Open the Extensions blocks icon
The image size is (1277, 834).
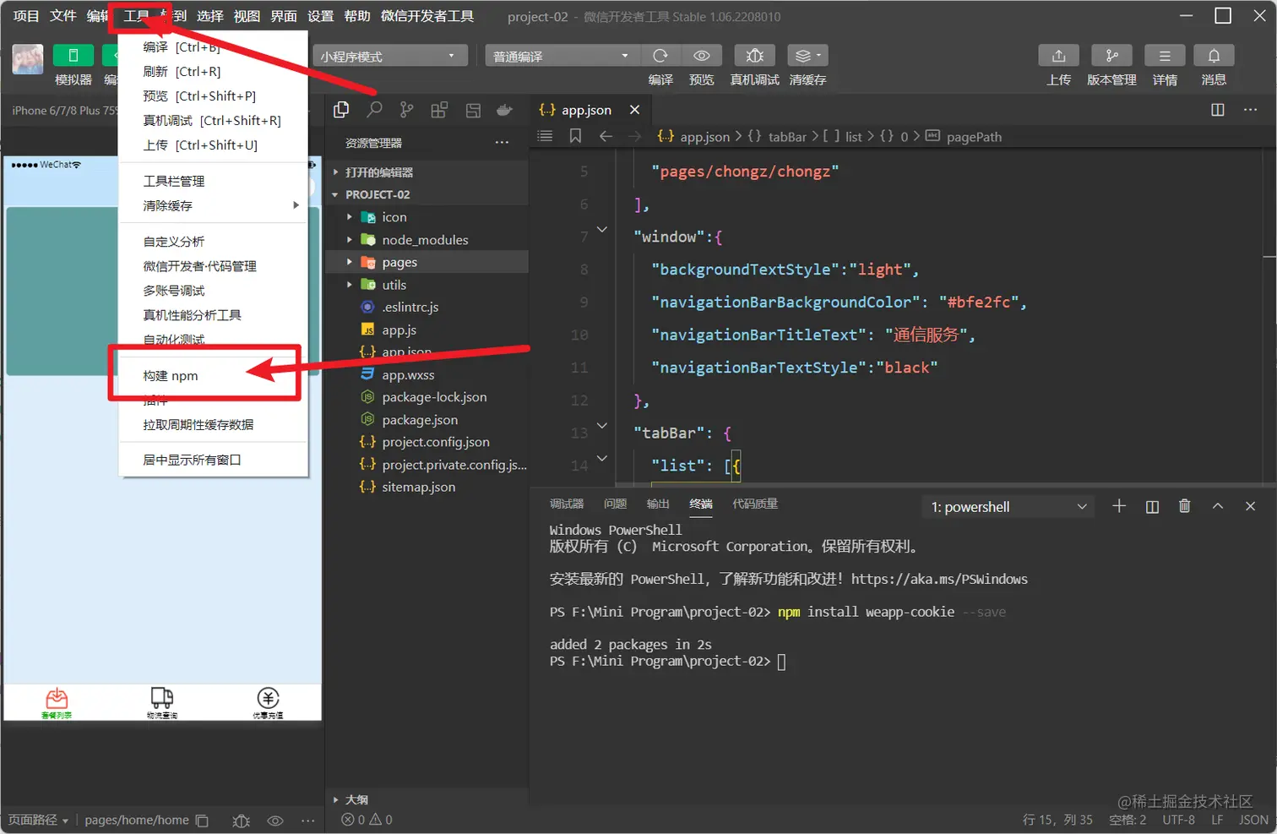(439, 110)
